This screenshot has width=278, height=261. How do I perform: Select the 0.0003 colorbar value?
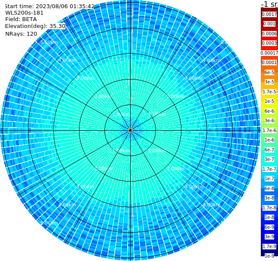(269, 43)
